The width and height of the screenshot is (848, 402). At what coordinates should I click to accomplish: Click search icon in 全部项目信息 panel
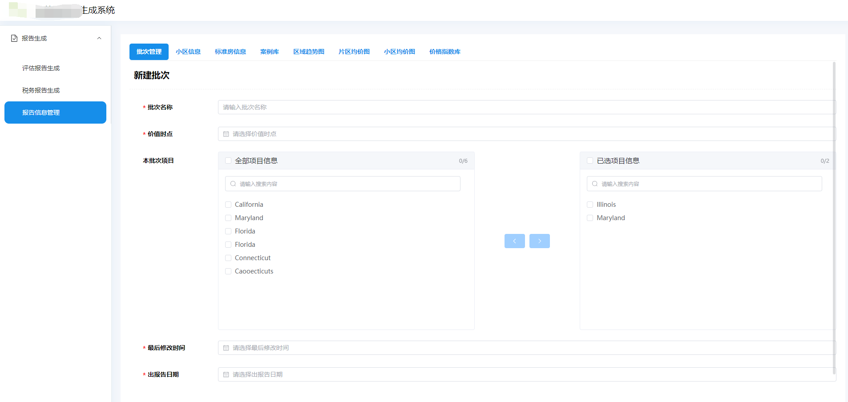pos(233,184)
